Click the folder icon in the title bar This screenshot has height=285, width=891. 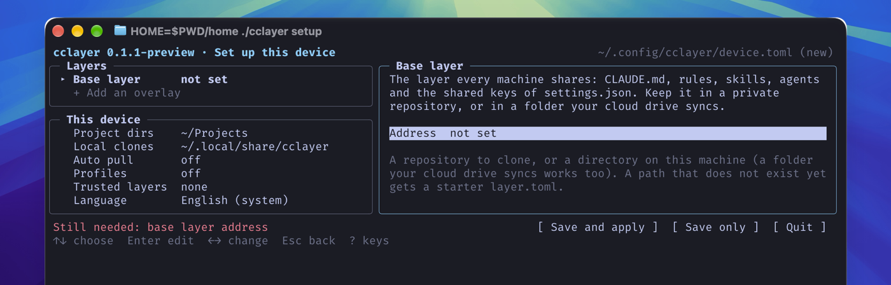(120, 31)
